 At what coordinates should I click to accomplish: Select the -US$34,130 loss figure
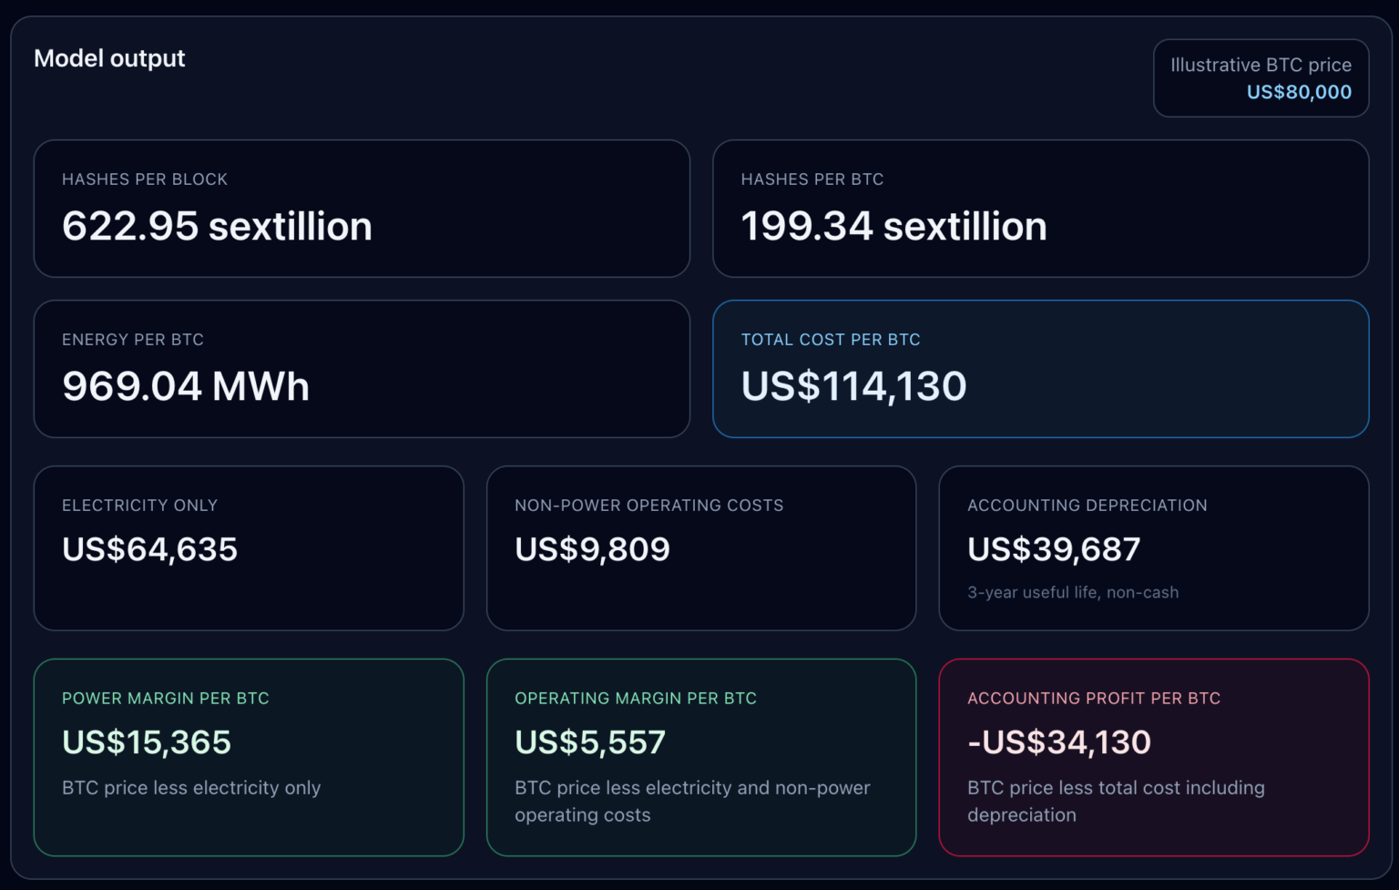[x=1060, y=742]
